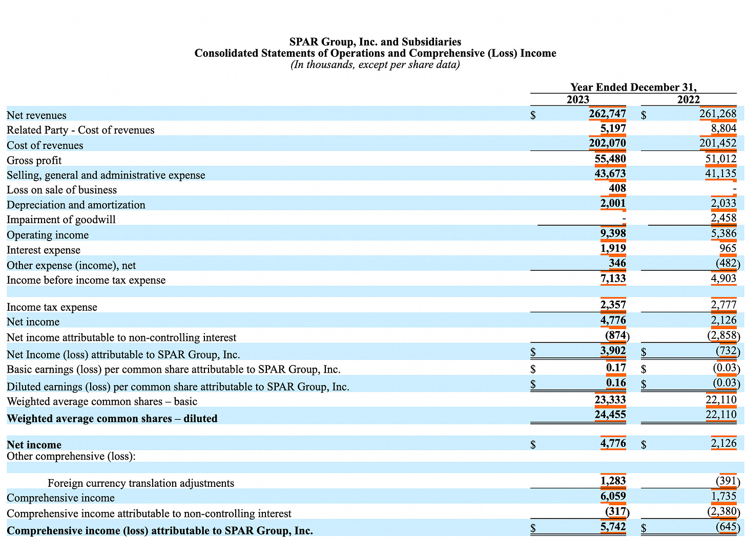Click the "Other expense (income), net" label
746x540 pixels.
tap(71, 265)
